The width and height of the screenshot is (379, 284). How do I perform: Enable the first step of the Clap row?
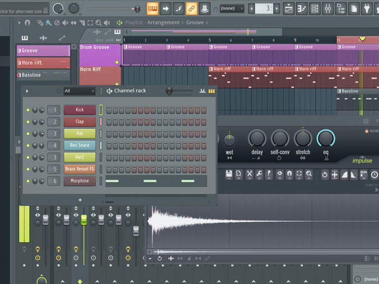click(x=109, y=122)
